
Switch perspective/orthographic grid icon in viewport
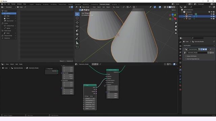176,33
